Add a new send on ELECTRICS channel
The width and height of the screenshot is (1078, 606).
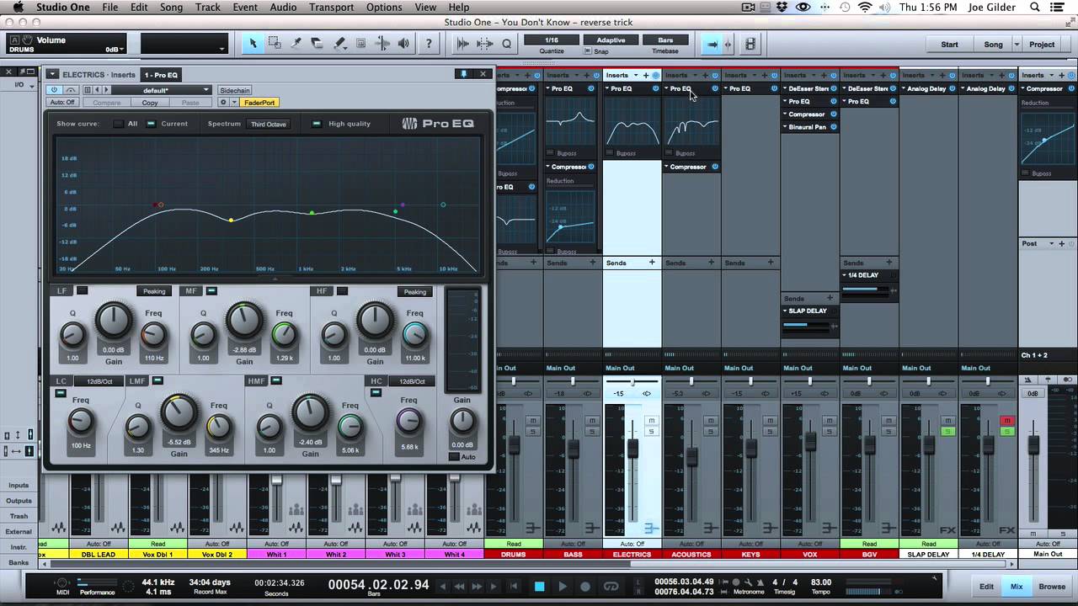(652, 263)
